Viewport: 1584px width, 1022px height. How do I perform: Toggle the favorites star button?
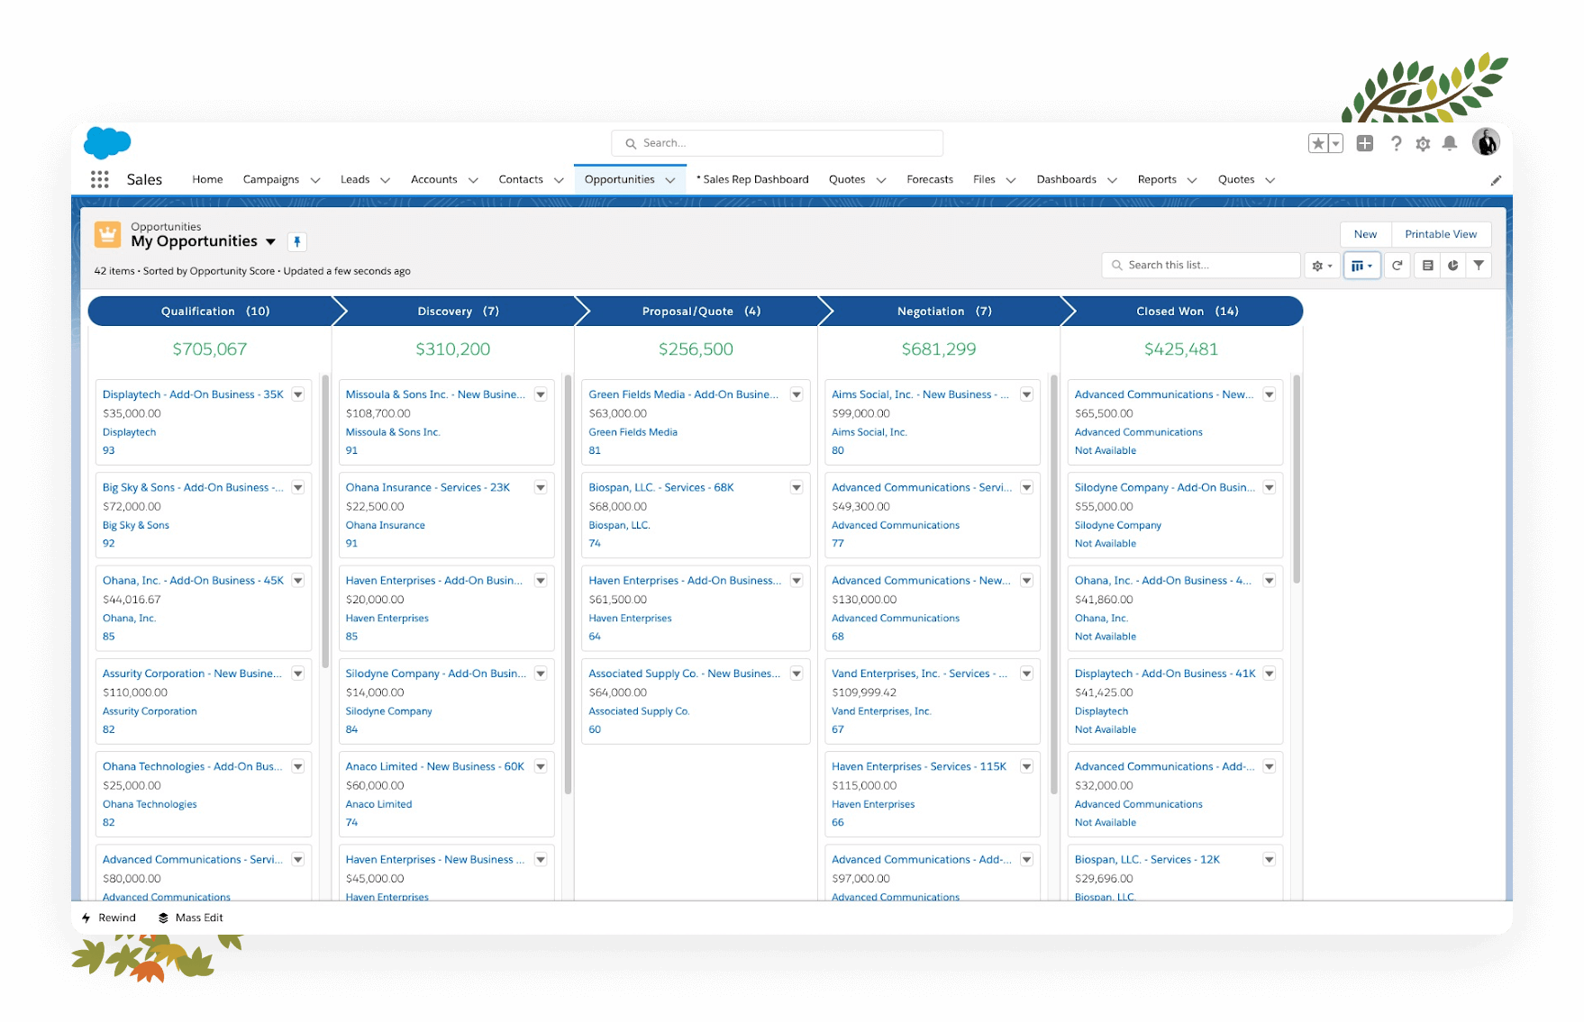[x=1318, y=143]
